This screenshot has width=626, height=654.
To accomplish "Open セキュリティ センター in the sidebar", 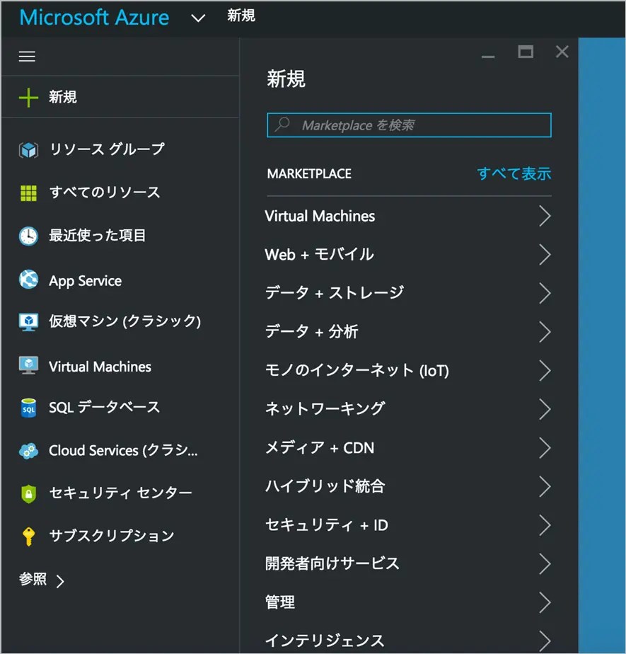I will (120, 493).
